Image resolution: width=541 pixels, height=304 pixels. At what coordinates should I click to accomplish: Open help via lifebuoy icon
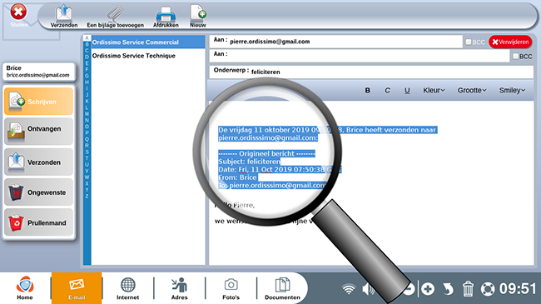488,289
